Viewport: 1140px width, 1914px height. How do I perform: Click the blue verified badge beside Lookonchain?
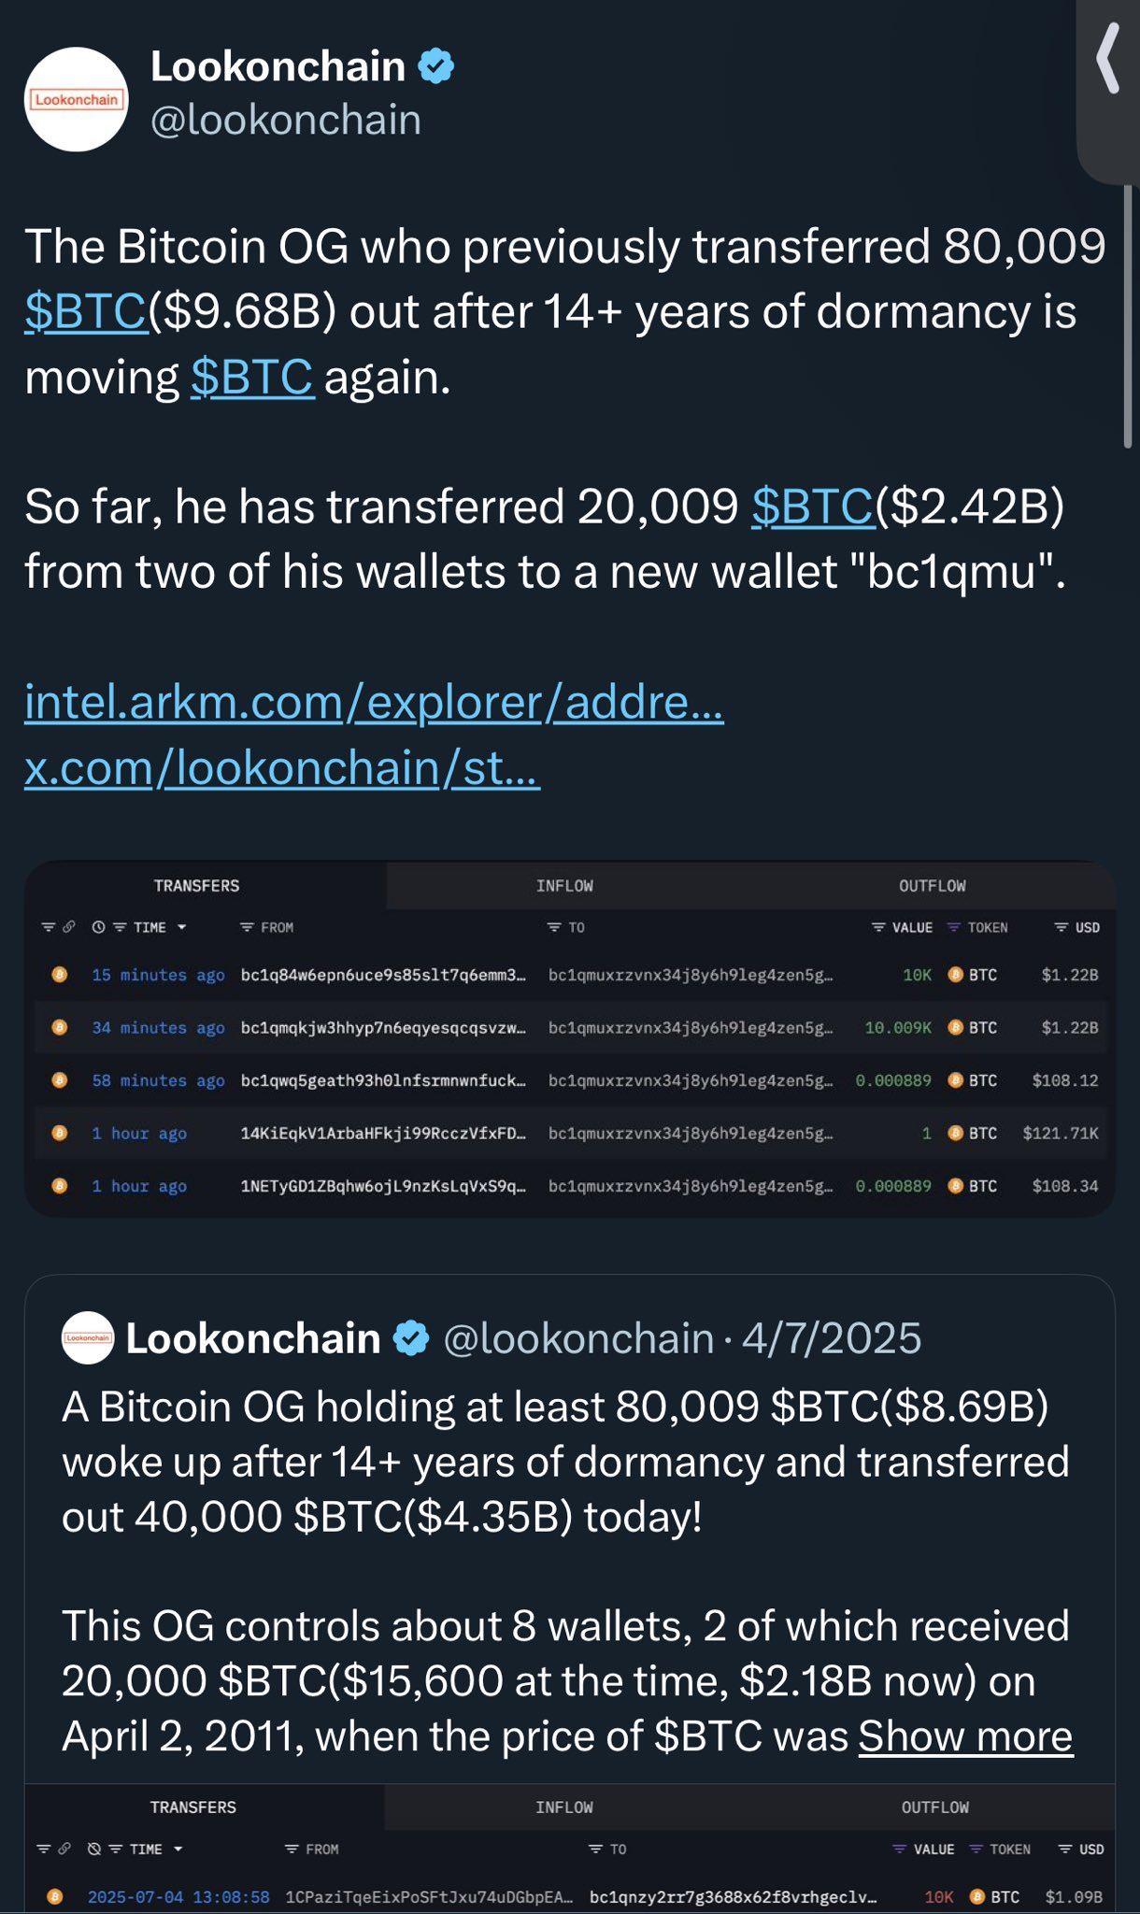(435, 66)
